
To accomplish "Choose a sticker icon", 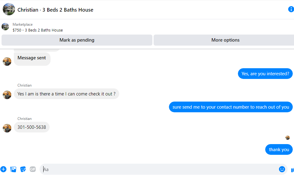I will (23, 169).
